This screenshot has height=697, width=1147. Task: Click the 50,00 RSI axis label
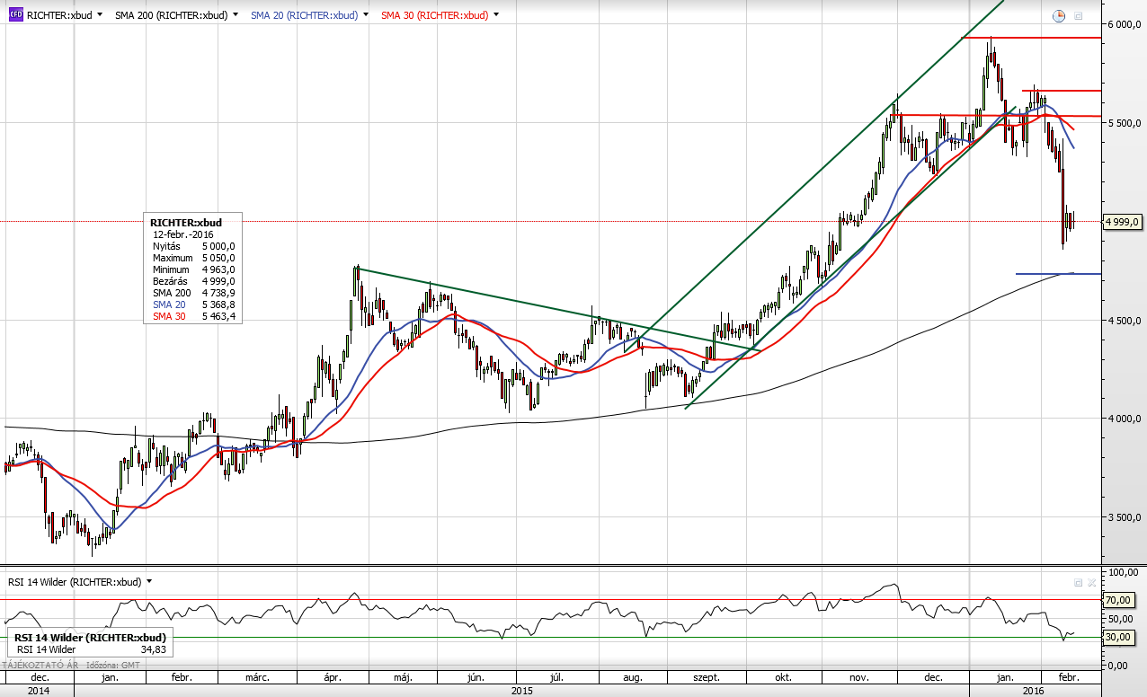[1121, 619]
